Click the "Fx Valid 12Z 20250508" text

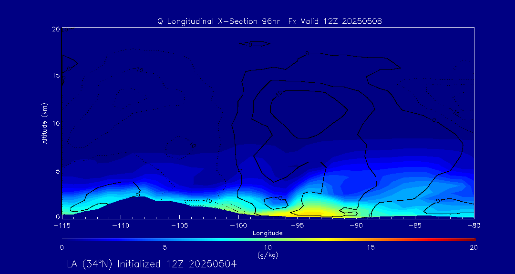coord(335,21)
